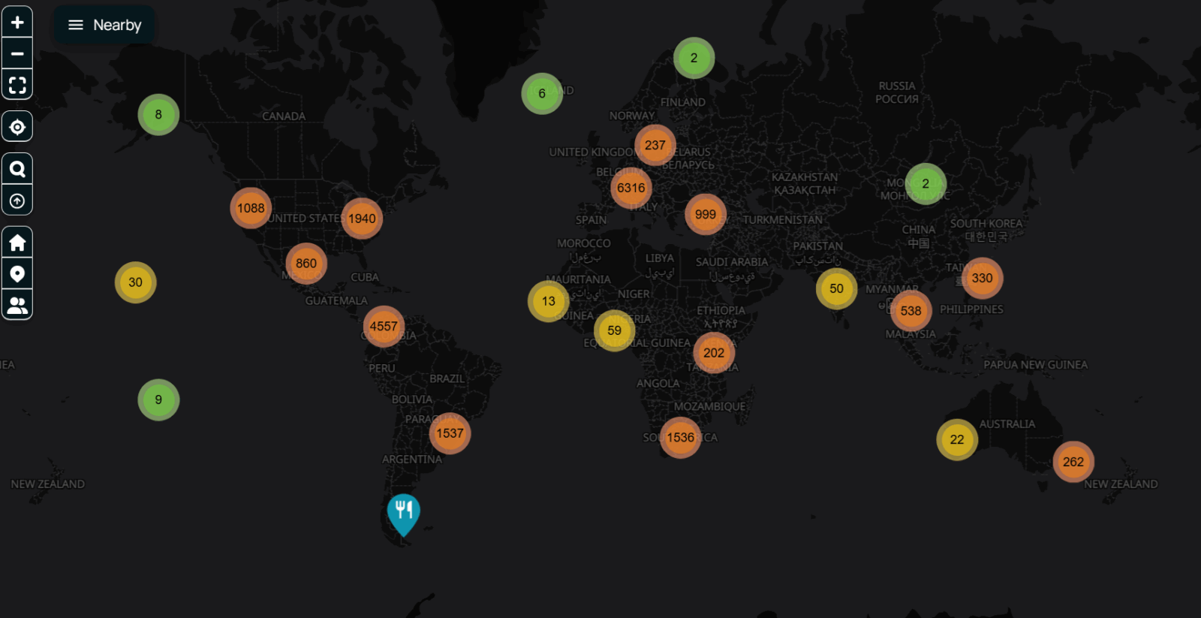1201x618 pixels.
Task: Click the green cluster labeled 8
Action: 158,115
